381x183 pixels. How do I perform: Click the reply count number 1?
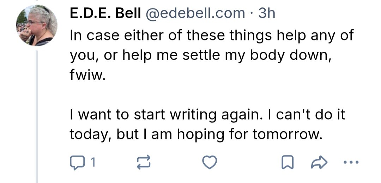point(93,163)
